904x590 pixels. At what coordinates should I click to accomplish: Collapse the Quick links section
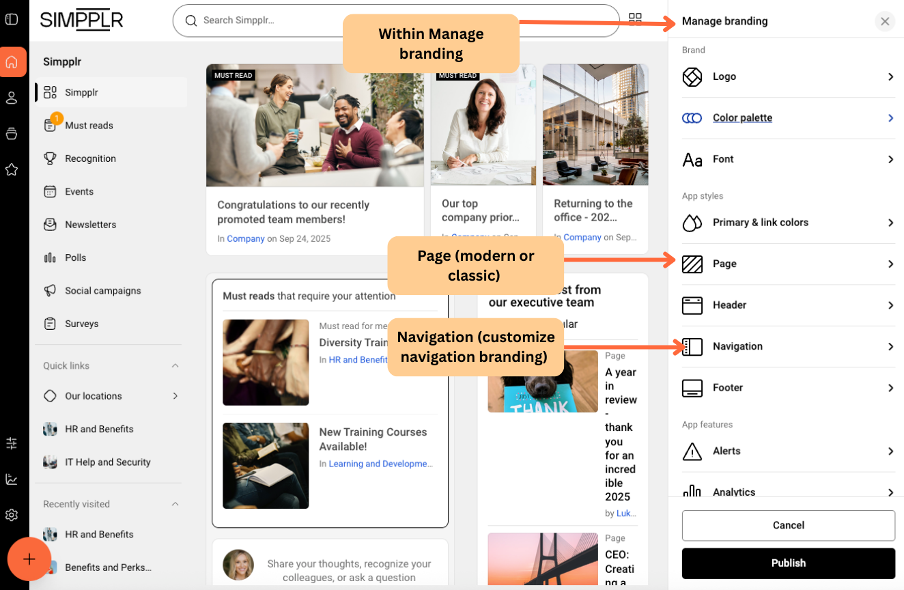pos(175,366)
